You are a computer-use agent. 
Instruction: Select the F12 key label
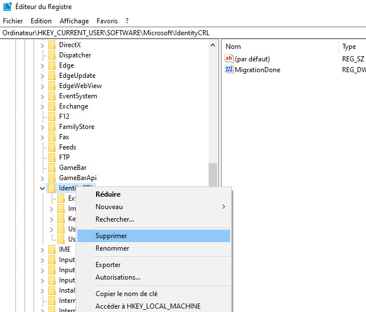click(x=64, y=117)
